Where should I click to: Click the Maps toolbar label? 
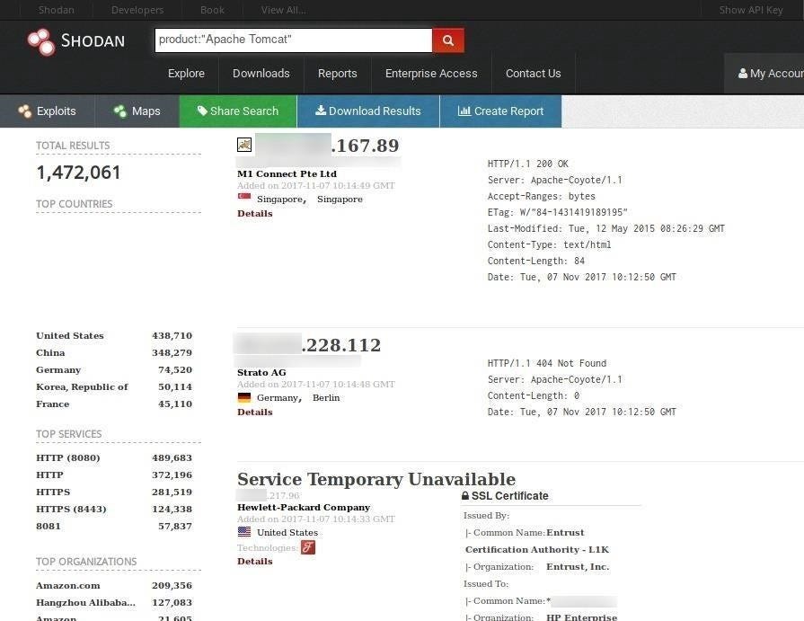pyautogui.click(x=146, y=111)
